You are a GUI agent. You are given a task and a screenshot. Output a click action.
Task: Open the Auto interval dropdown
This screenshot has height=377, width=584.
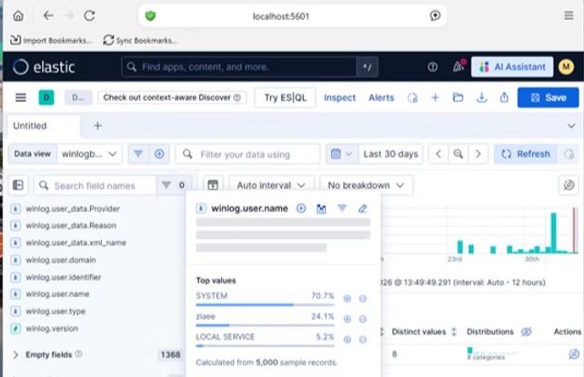(x=271, y=185)
